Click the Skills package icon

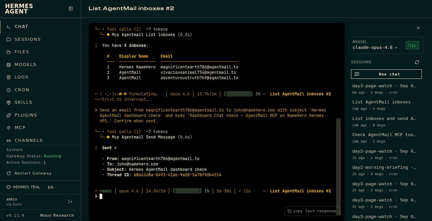point(8,102)
